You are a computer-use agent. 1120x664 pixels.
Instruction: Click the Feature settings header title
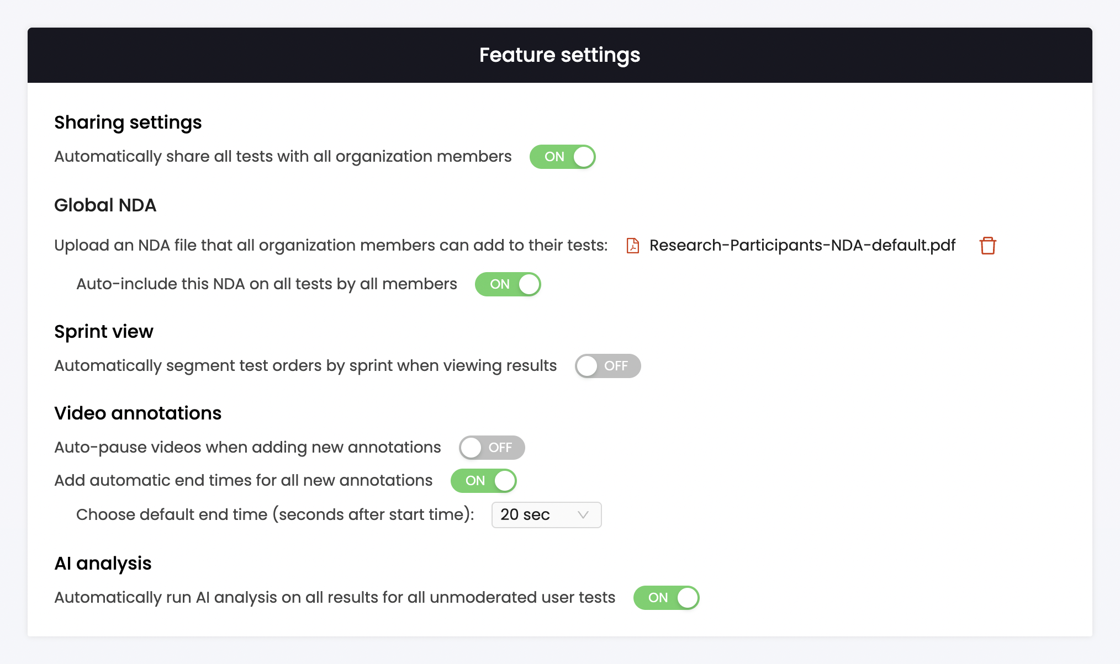point(559,55)
